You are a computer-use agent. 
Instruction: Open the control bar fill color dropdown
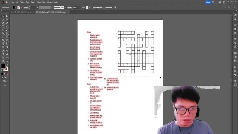[x=16, y=7]
